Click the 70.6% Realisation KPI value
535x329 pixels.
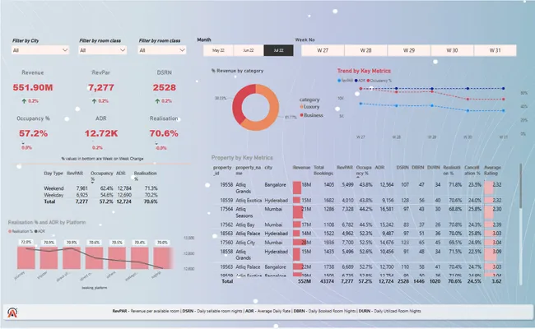pyautogui.click(x=164, y=133)
